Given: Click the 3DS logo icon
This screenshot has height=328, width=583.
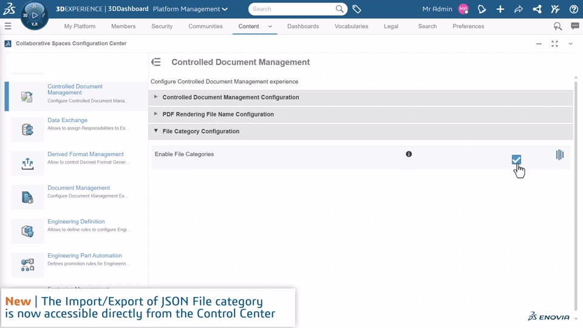Looking at the screenshot, I should (9, 9).
